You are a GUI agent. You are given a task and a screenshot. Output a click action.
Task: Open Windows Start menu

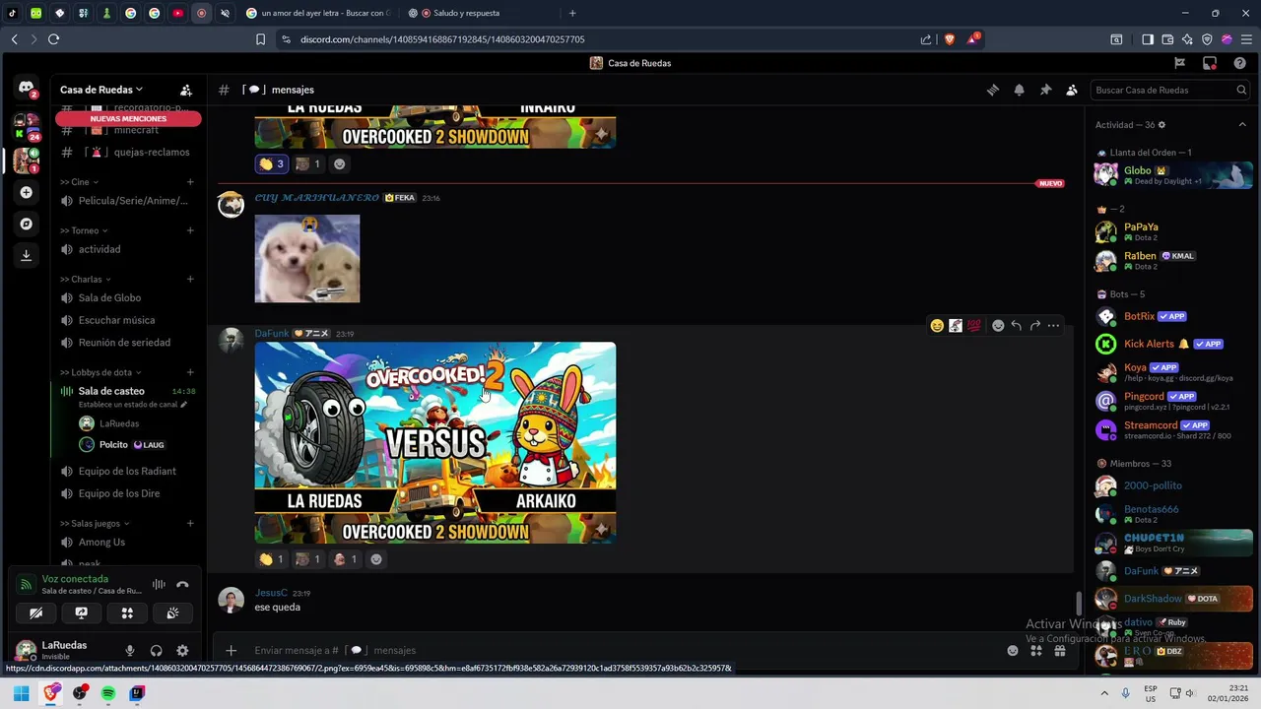pyautogui.click(x=21, y=693)
